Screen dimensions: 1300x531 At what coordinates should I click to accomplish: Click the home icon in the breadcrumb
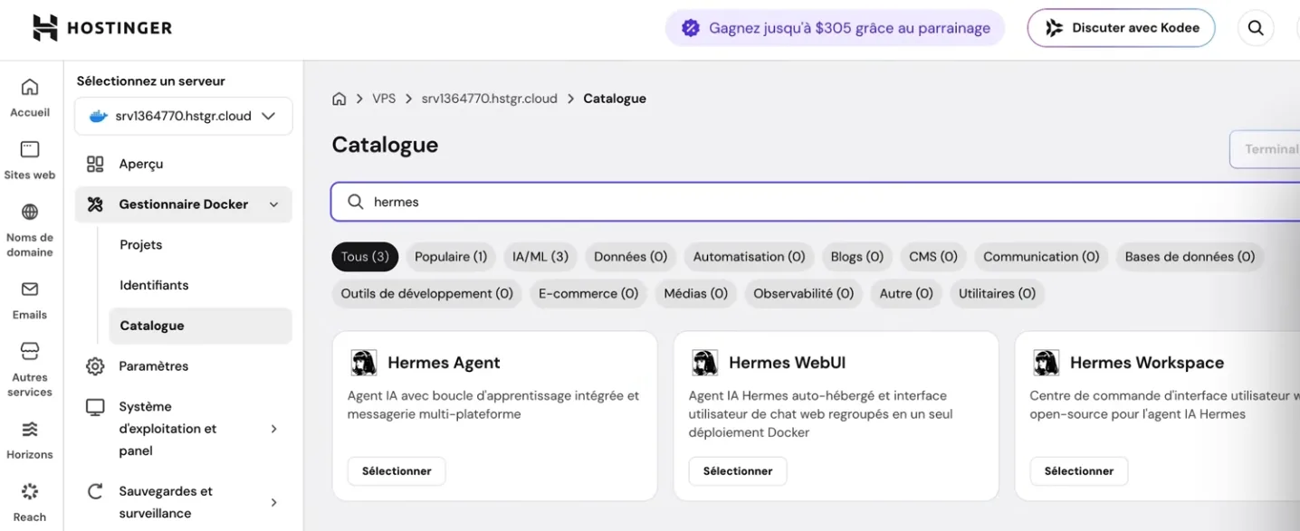click(339, 99)
